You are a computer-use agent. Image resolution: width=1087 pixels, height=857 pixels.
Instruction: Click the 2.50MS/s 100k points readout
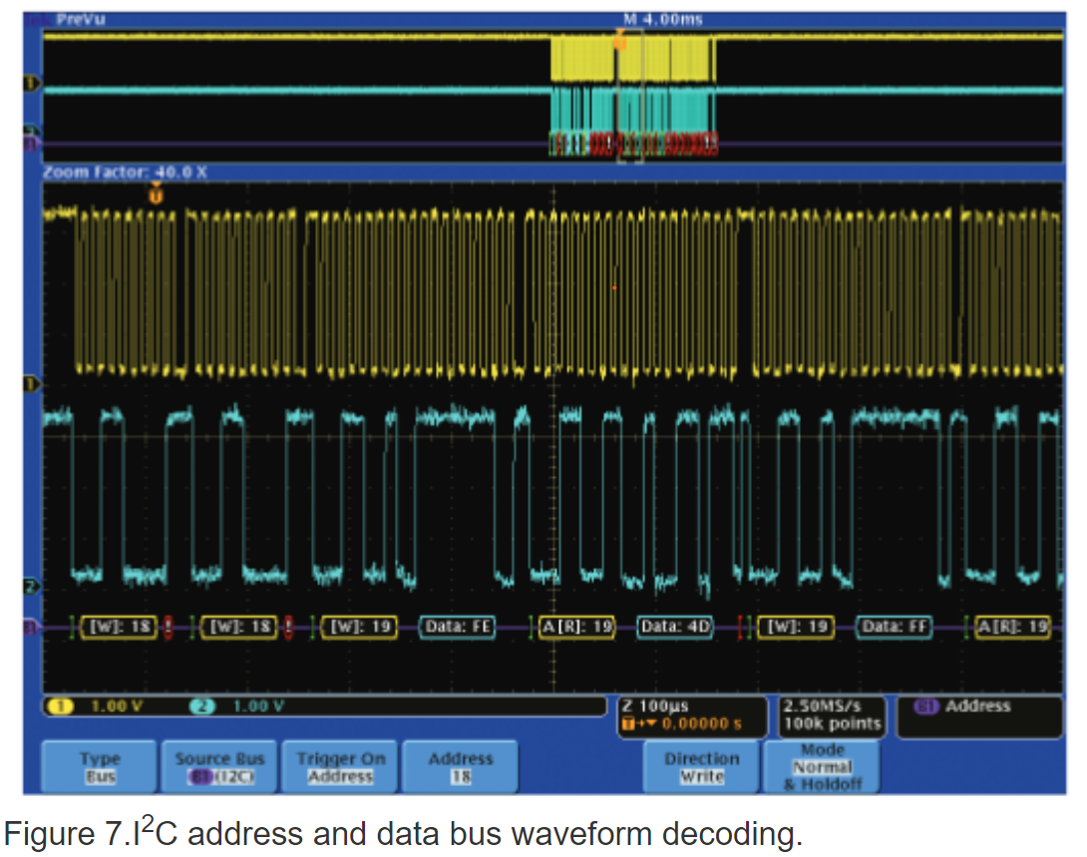click(x=832, y=716)
